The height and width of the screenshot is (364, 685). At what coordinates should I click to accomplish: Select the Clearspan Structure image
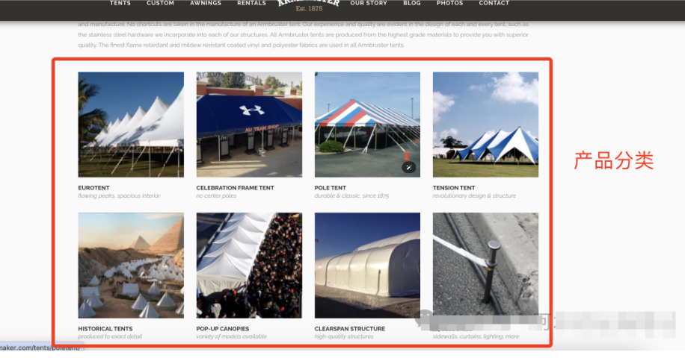pyautogui.click(x=367, y=266)
